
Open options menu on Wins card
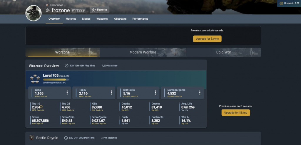pos(67,93)
